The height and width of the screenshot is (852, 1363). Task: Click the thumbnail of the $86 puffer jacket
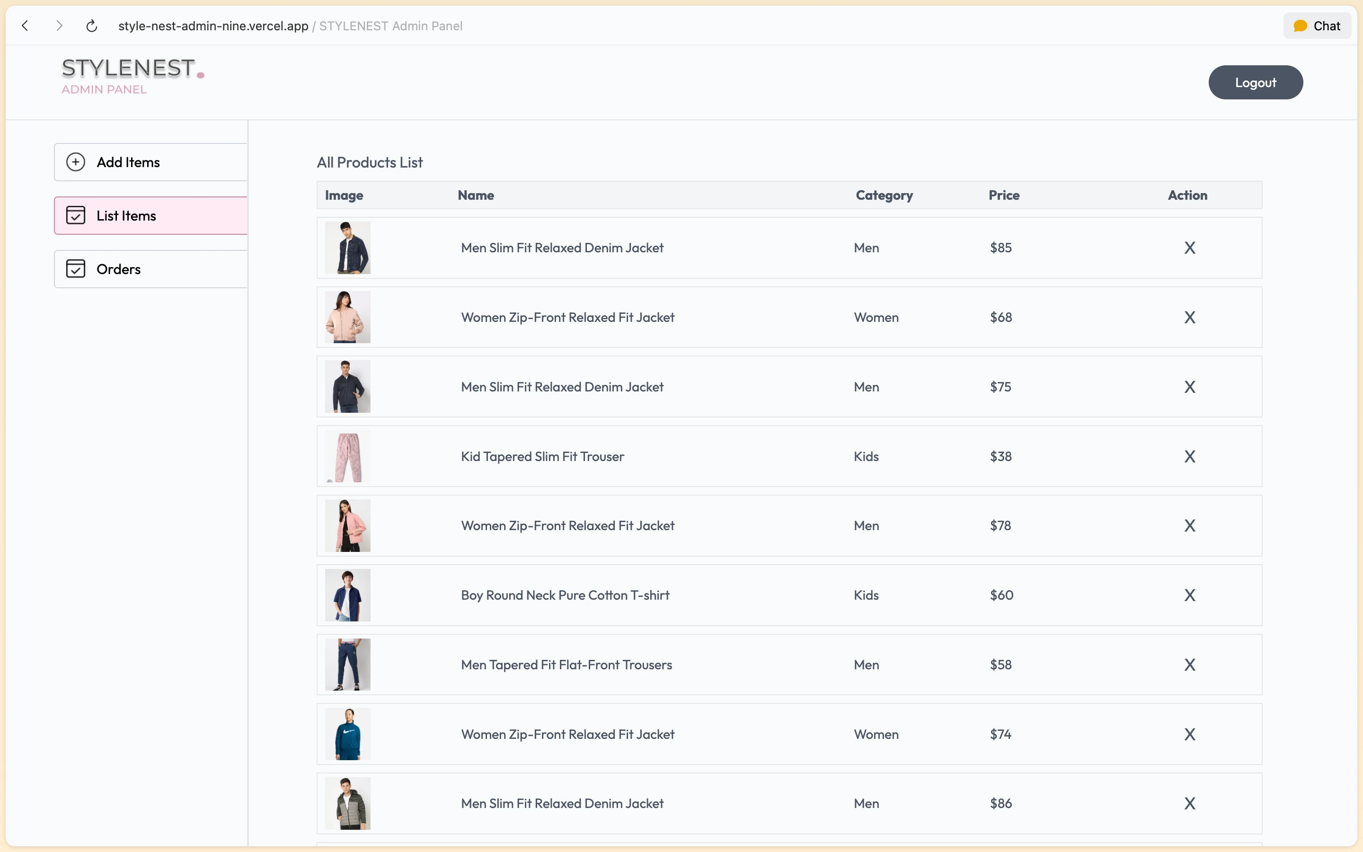tap(347, 804)
